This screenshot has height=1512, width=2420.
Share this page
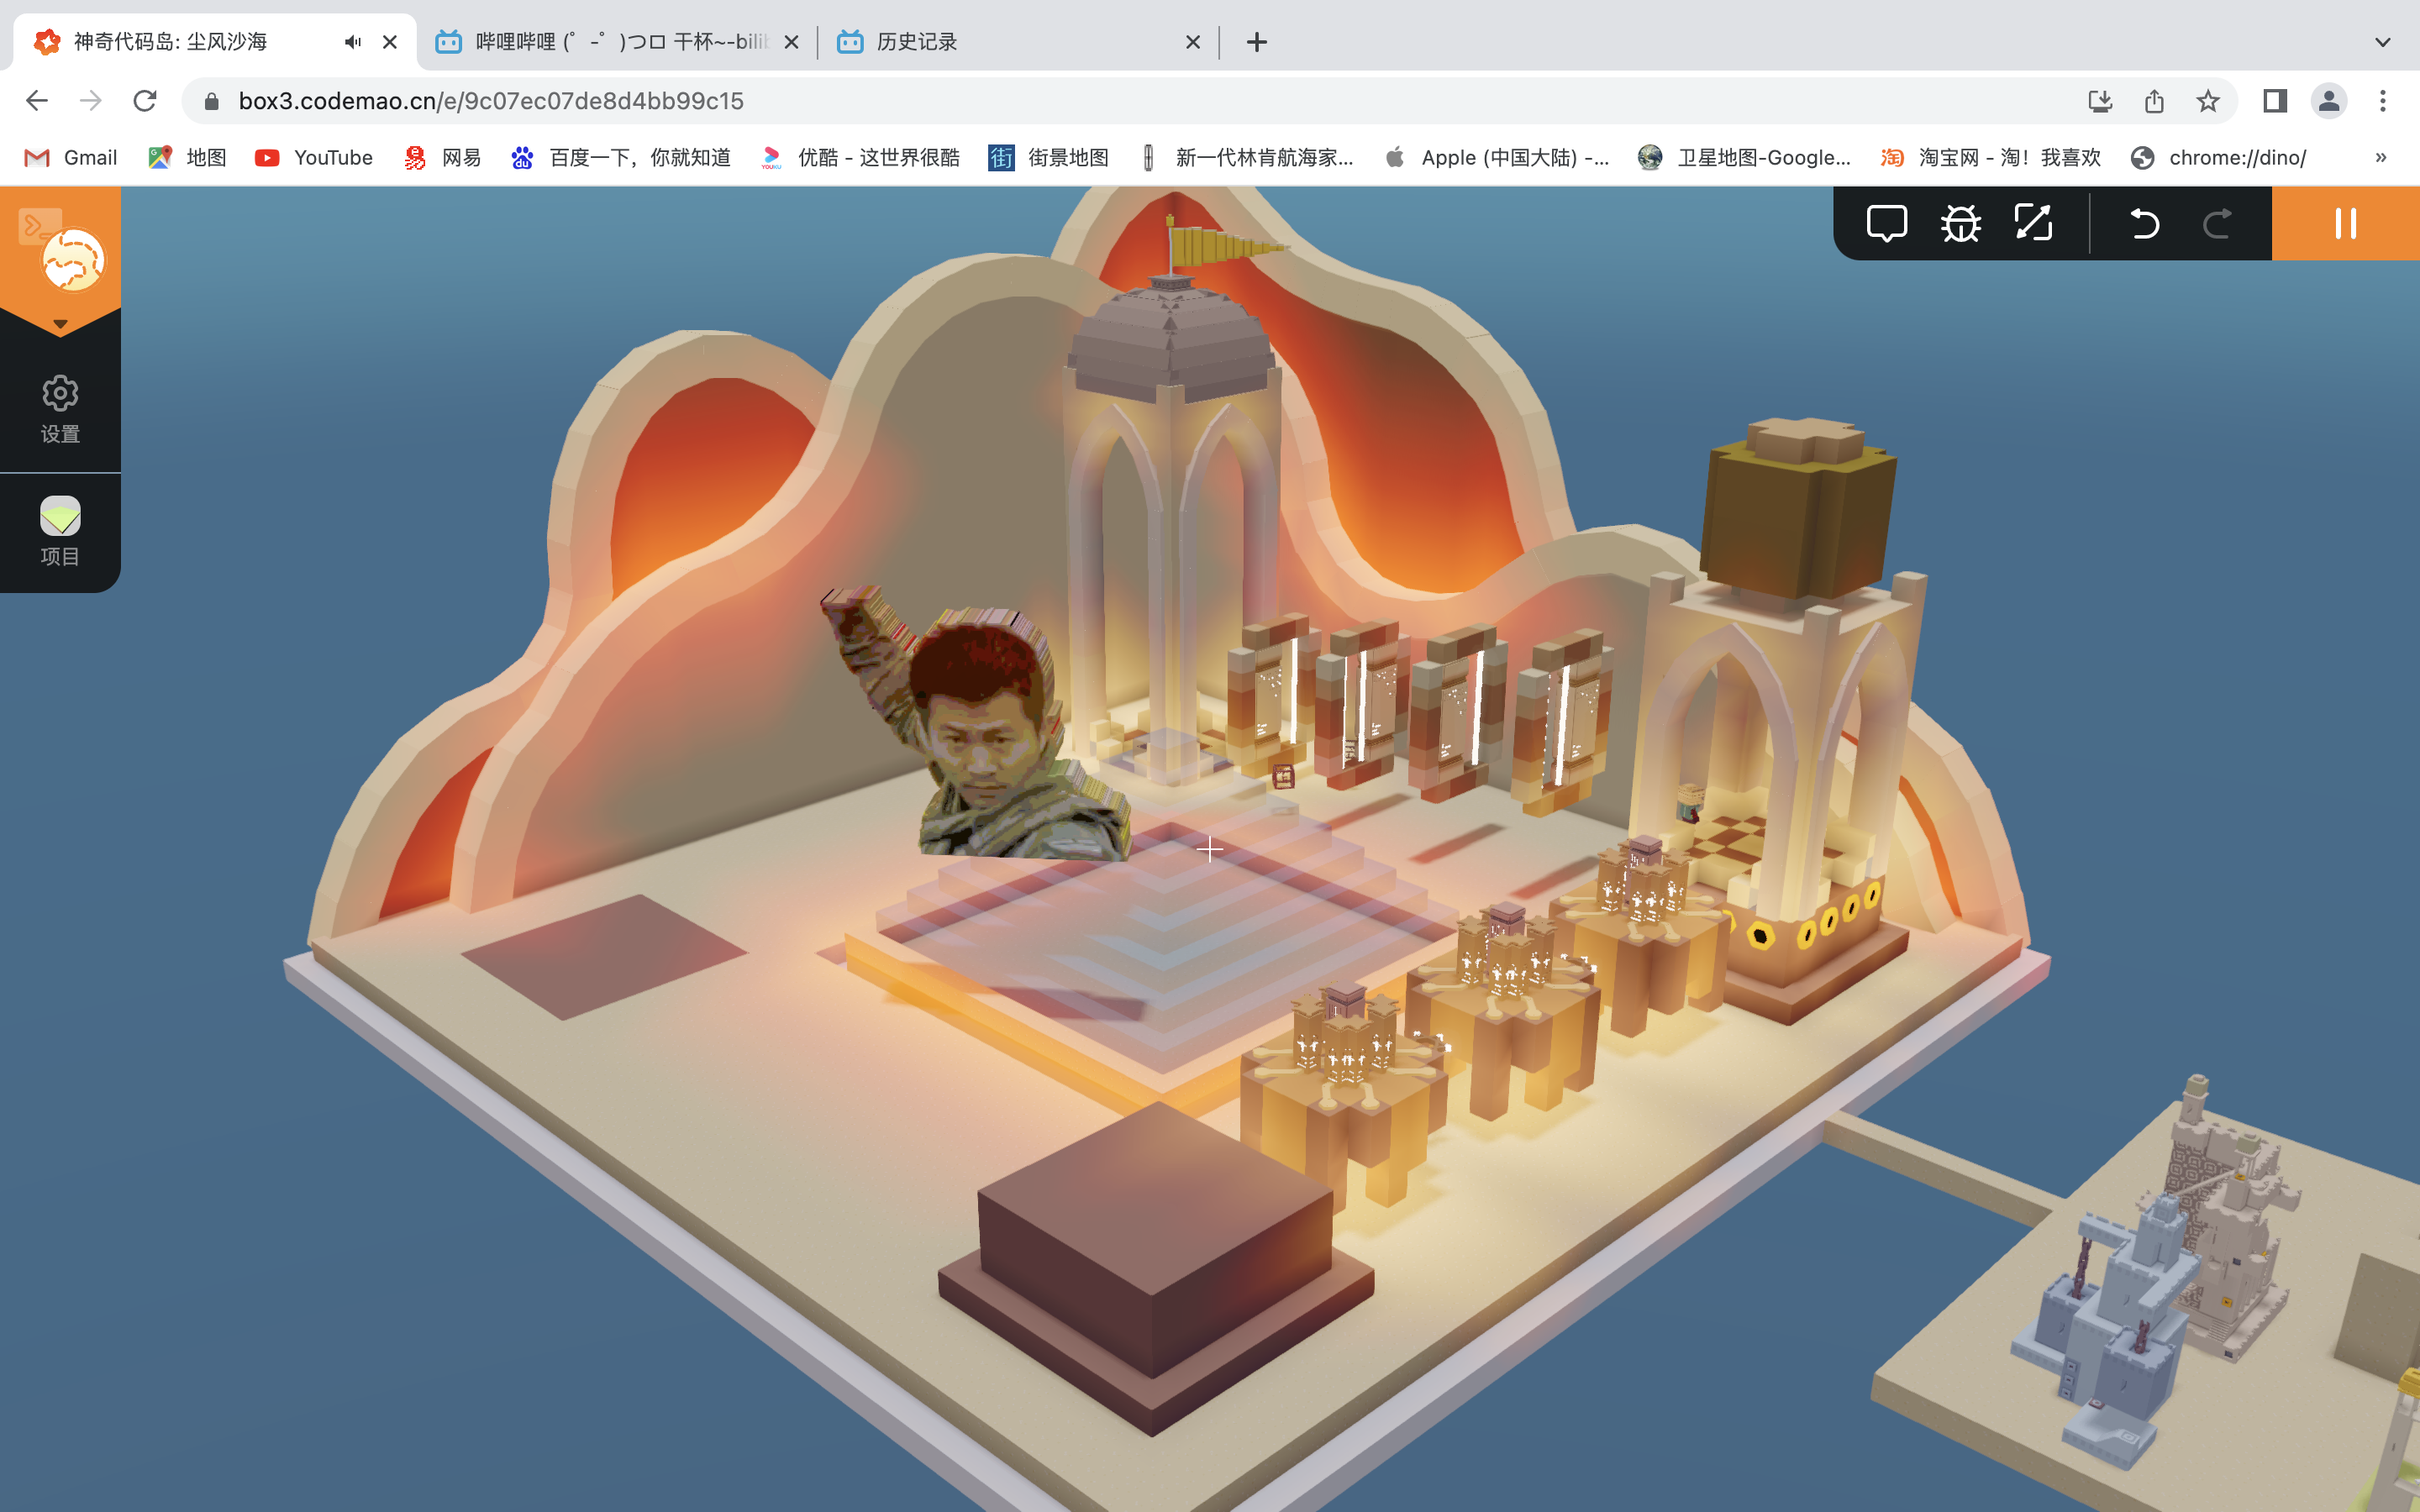pos(2154,101)
